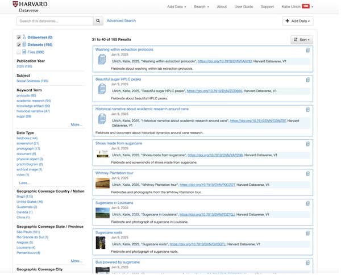The width and height of the screenshot is (341, 275).
Task: Filter by data type screenshot (21)
Action: click(28, 144)
